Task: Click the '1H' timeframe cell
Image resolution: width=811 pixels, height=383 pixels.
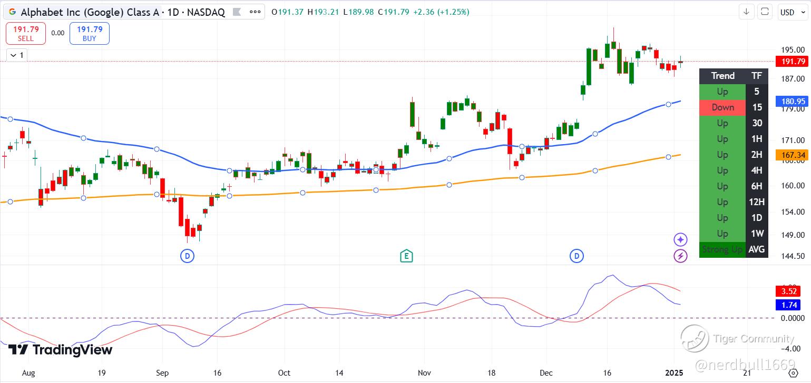Action: tap(757, 139)
